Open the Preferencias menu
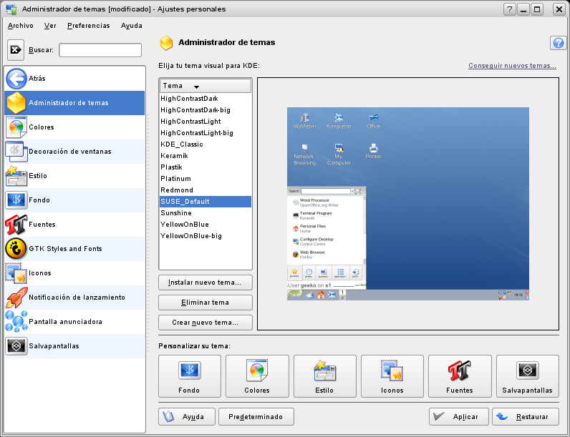 (x=88, y=26)
